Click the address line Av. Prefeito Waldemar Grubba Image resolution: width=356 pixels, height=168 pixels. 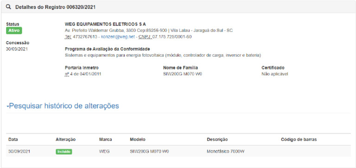tap(149, 31)
